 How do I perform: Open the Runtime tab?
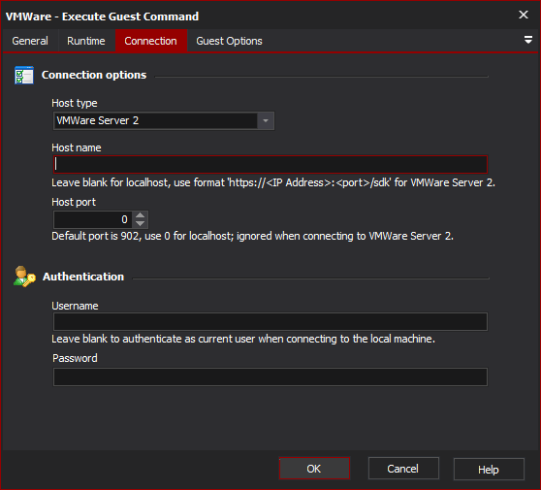[x=86, y=41]
